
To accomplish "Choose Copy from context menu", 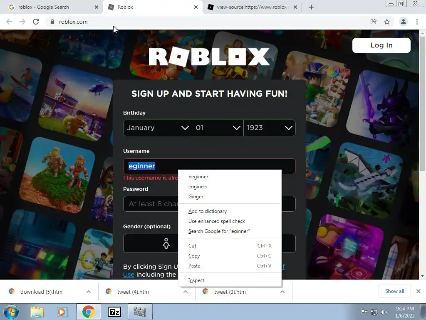I will (230, 256).
